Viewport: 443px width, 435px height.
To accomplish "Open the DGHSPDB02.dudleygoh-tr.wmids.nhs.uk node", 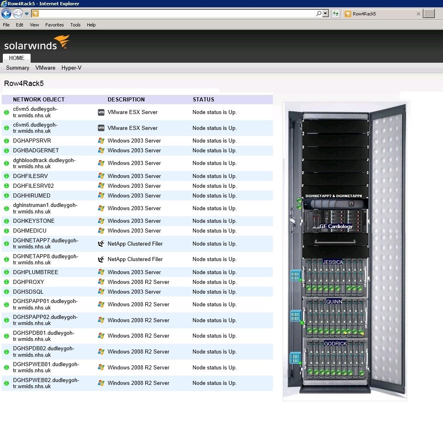I will coord(44,352).
